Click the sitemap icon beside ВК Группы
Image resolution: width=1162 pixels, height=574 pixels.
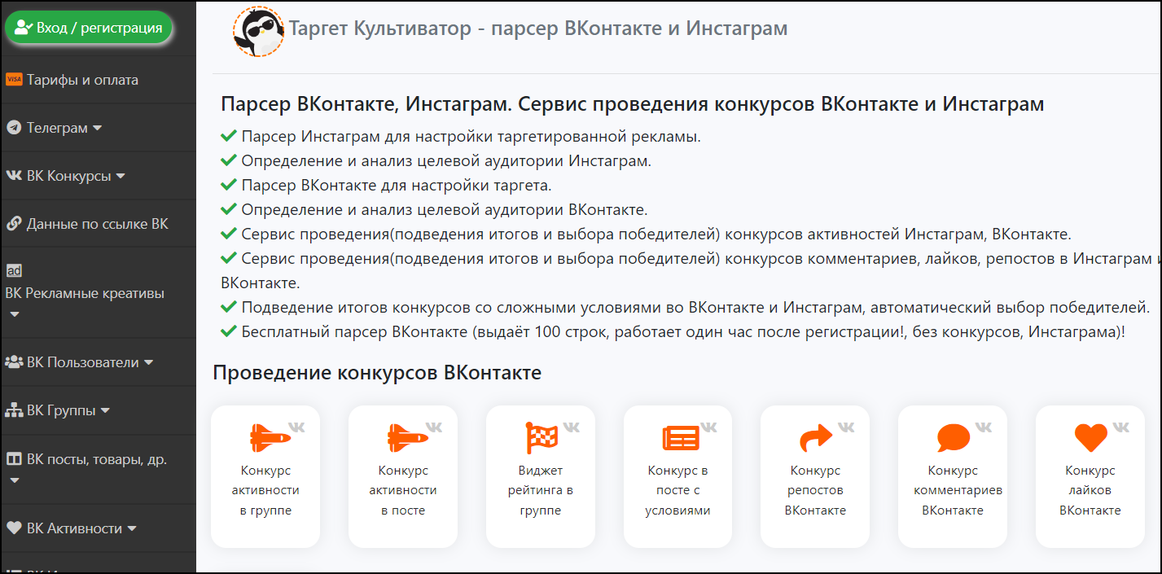(x=14, y=410)
